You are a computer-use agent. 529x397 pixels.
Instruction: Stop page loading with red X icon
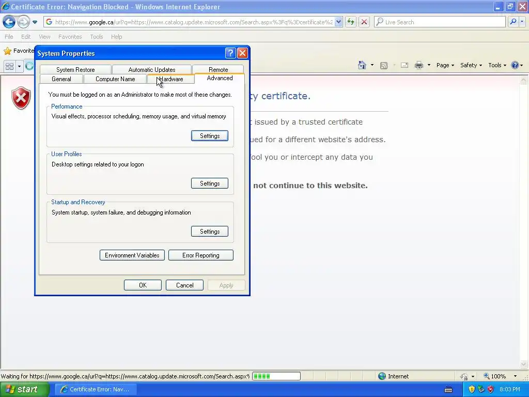click(364, 22)
